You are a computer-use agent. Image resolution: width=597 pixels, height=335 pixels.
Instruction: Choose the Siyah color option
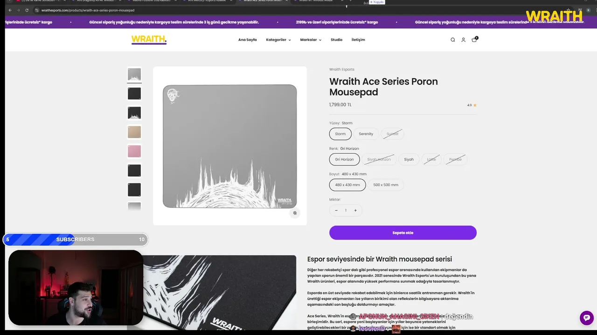(409, 160)
